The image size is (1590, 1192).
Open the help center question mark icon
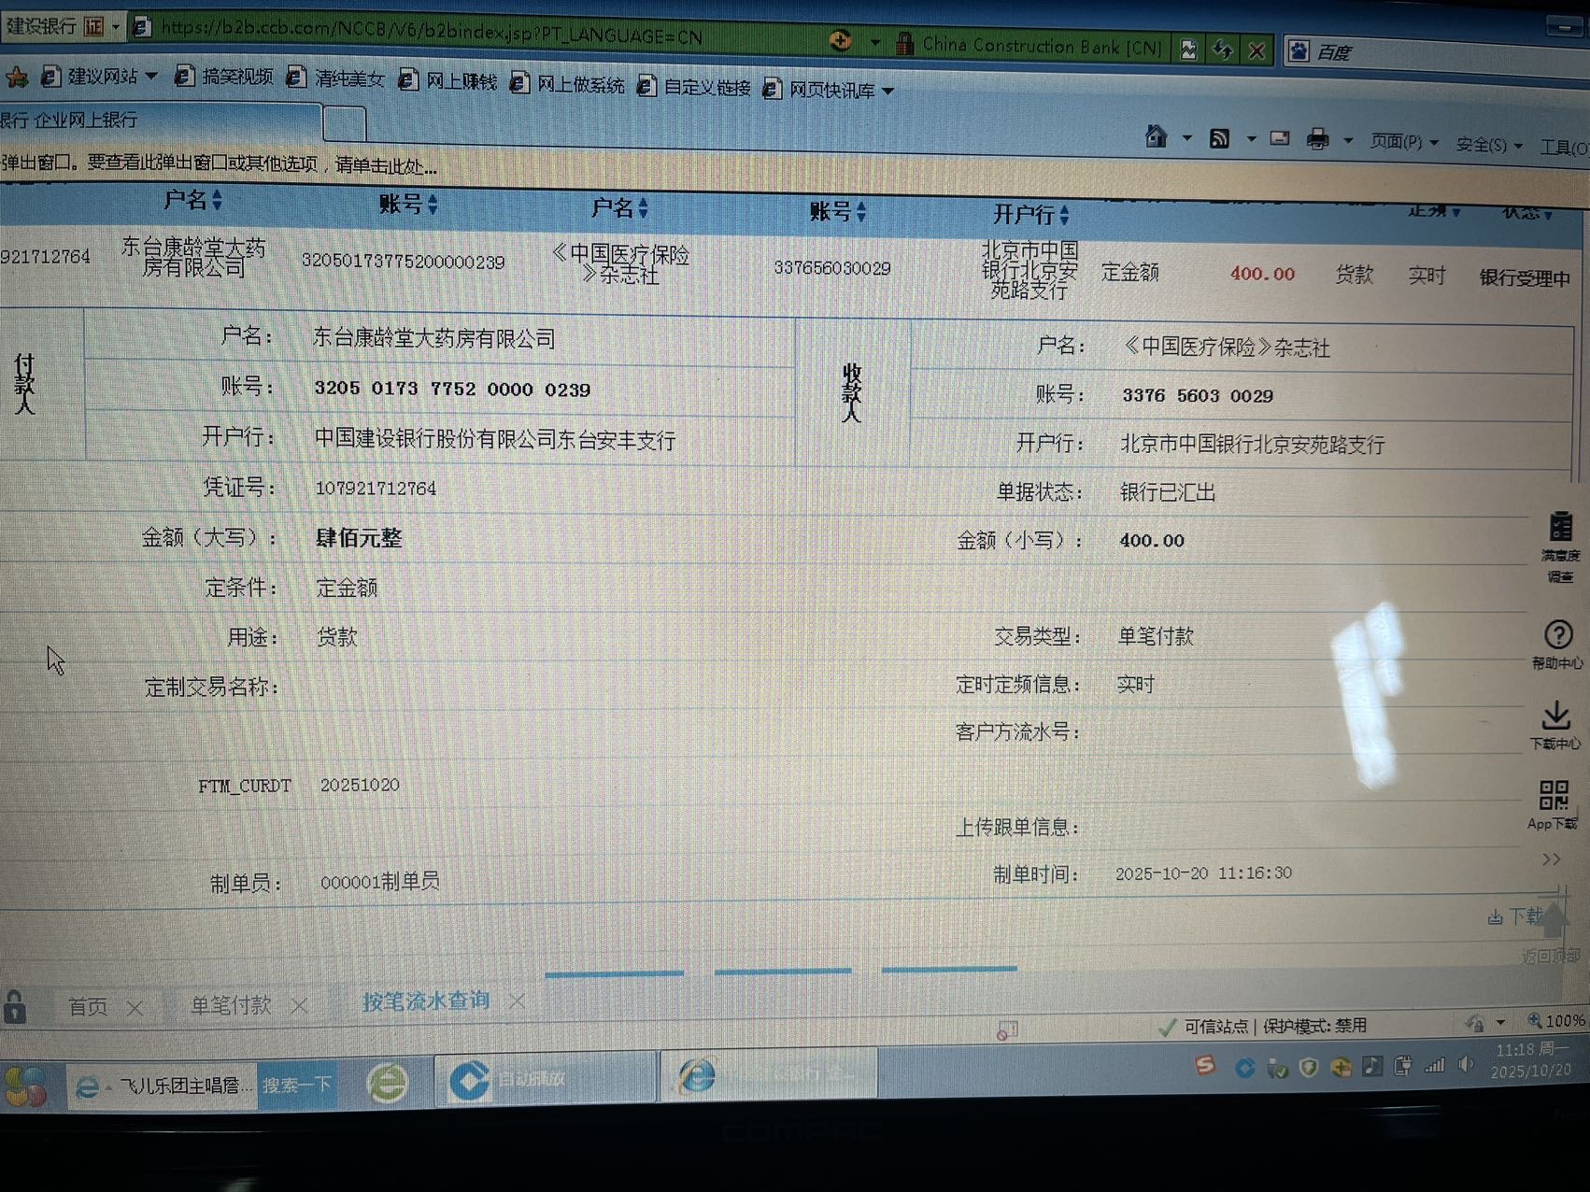1557,636
